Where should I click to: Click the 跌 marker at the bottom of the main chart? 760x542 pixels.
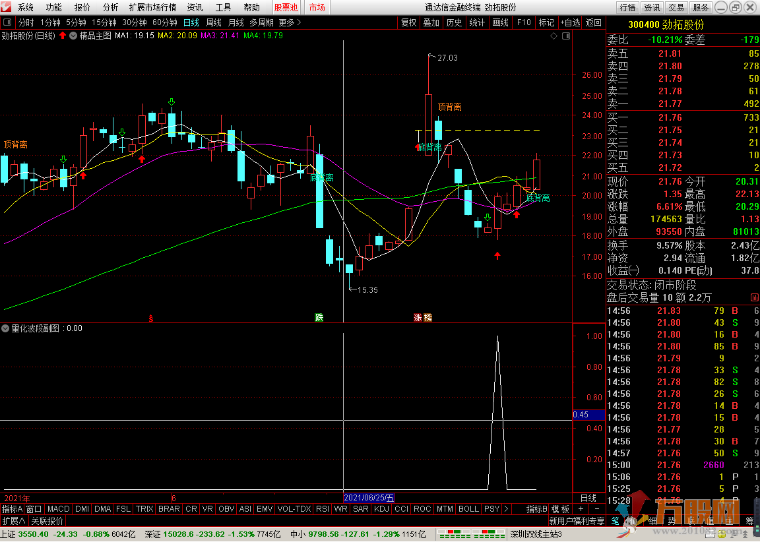(319, 318)
